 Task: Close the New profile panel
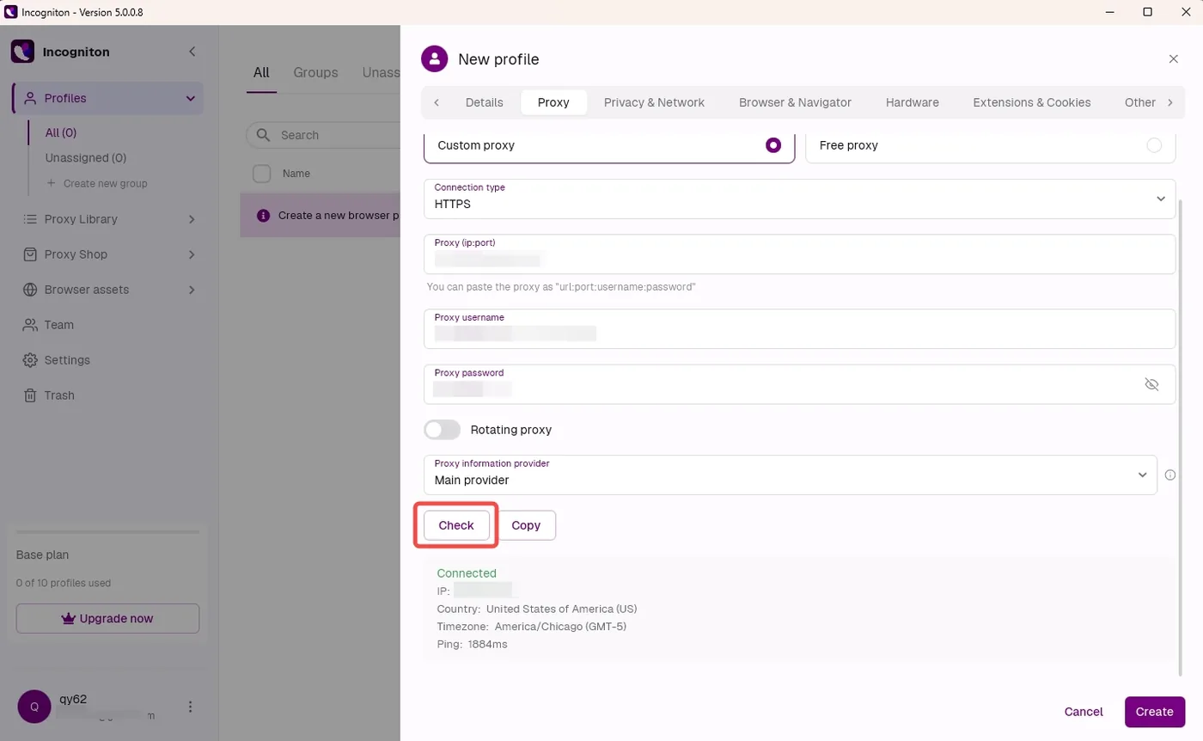tap(1173, 58)
